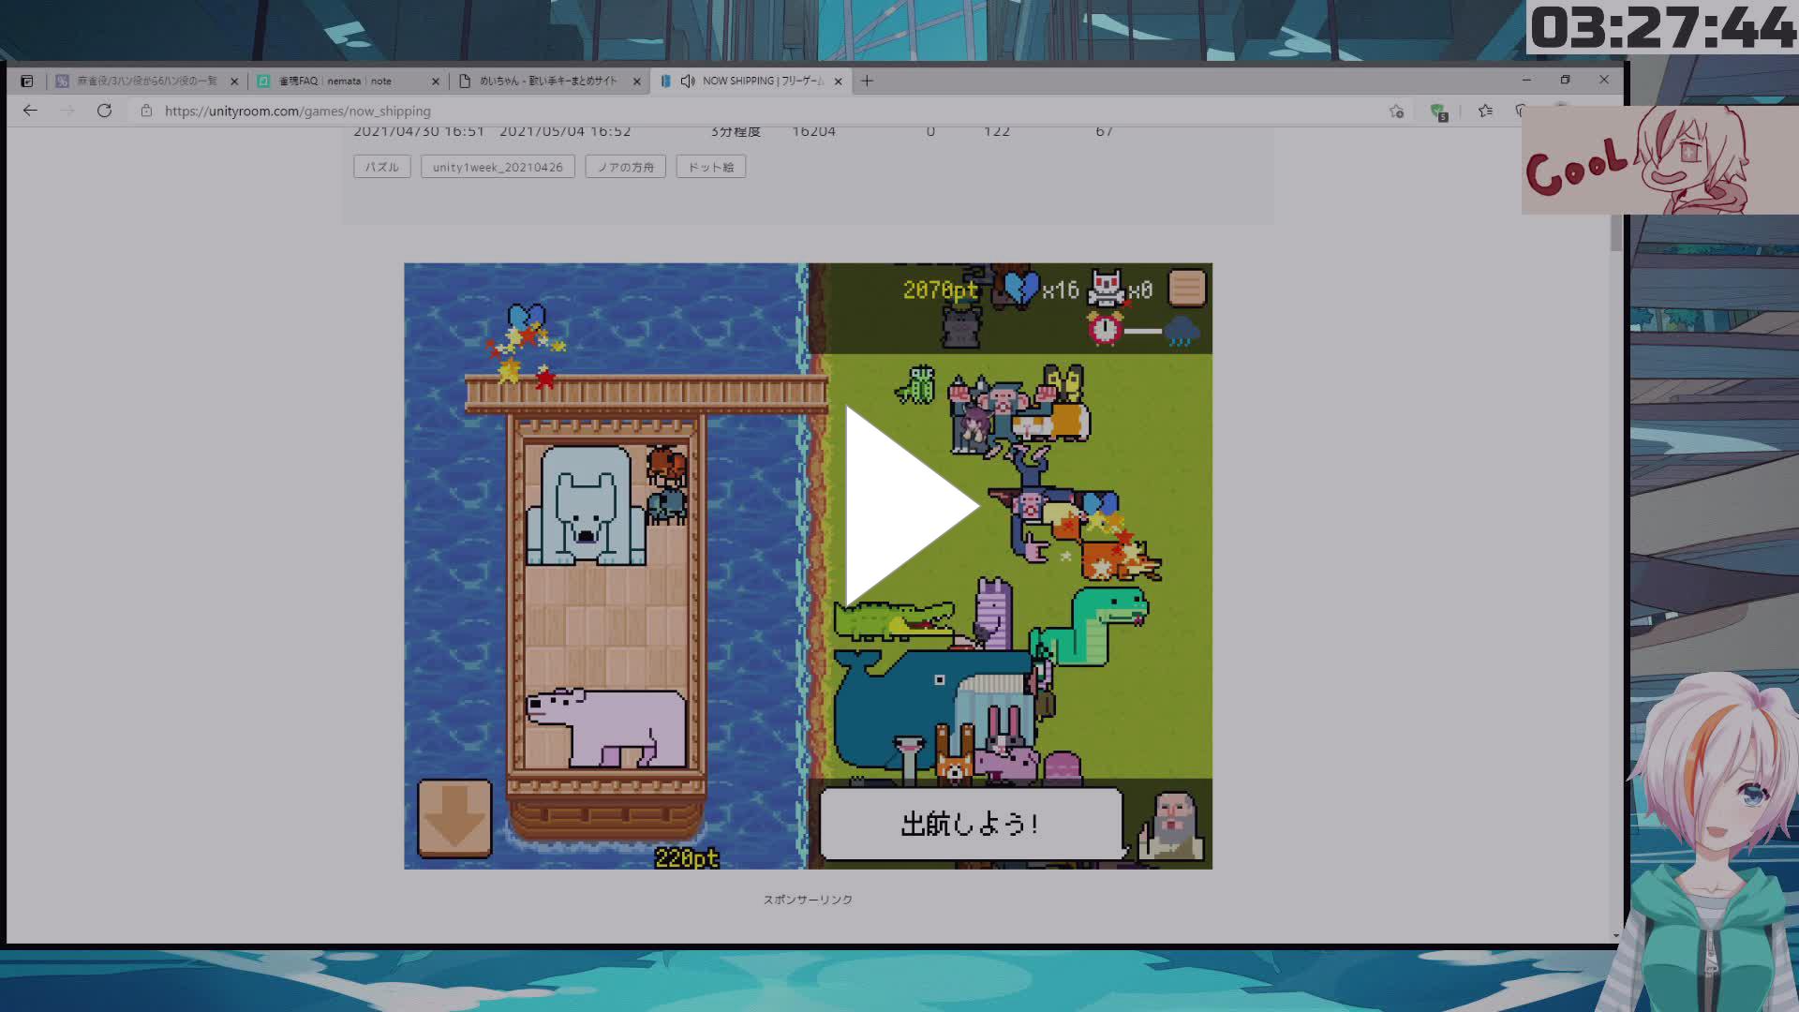Open the favorites list star icon
This screenshot has height=1012, width=1799.
1484,111
